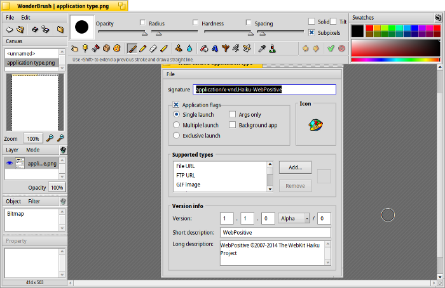This screenshot has height=288, width=445.
Task: Click the New canvas icon
Action: pos(10,29)
